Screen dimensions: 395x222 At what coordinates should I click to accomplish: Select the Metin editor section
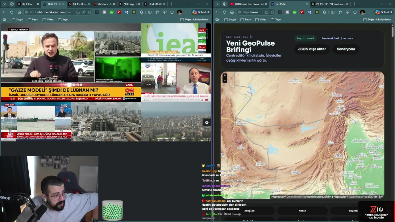pyautogui.click(x=302, y=211)
